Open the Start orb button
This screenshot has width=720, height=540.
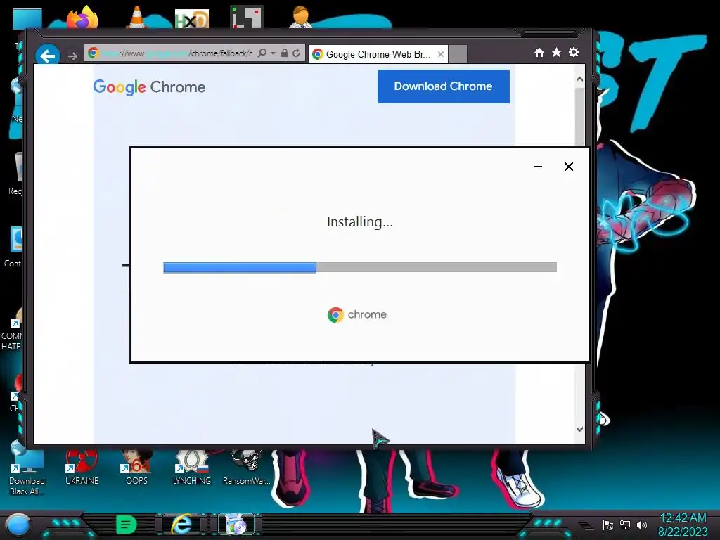(18, 525)
